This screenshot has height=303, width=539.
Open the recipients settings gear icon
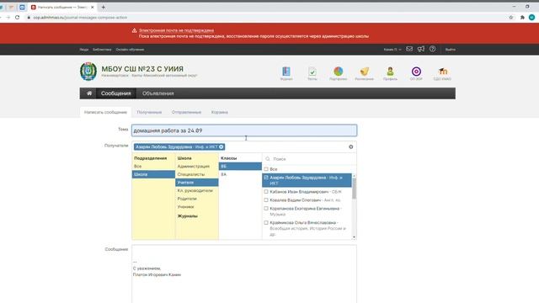(350, 146)
